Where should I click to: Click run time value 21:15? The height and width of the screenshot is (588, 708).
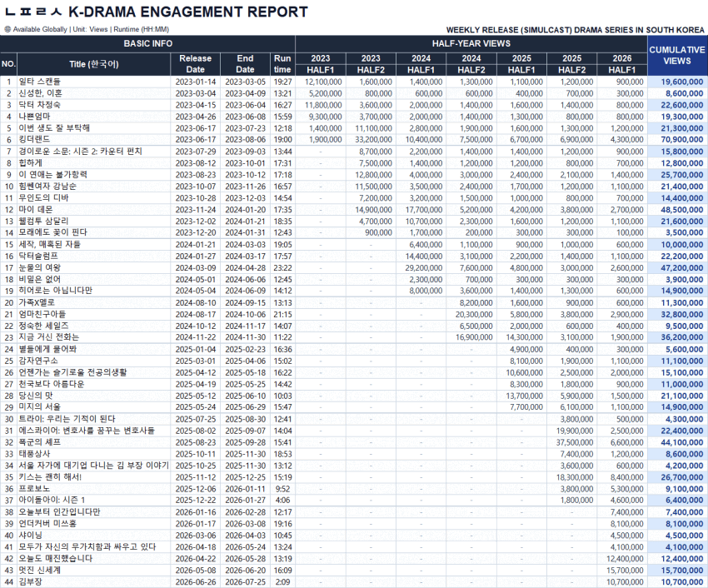tap(282, 314)
